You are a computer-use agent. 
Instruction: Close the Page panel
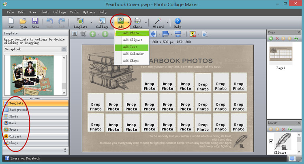click(x=299, y=32)
